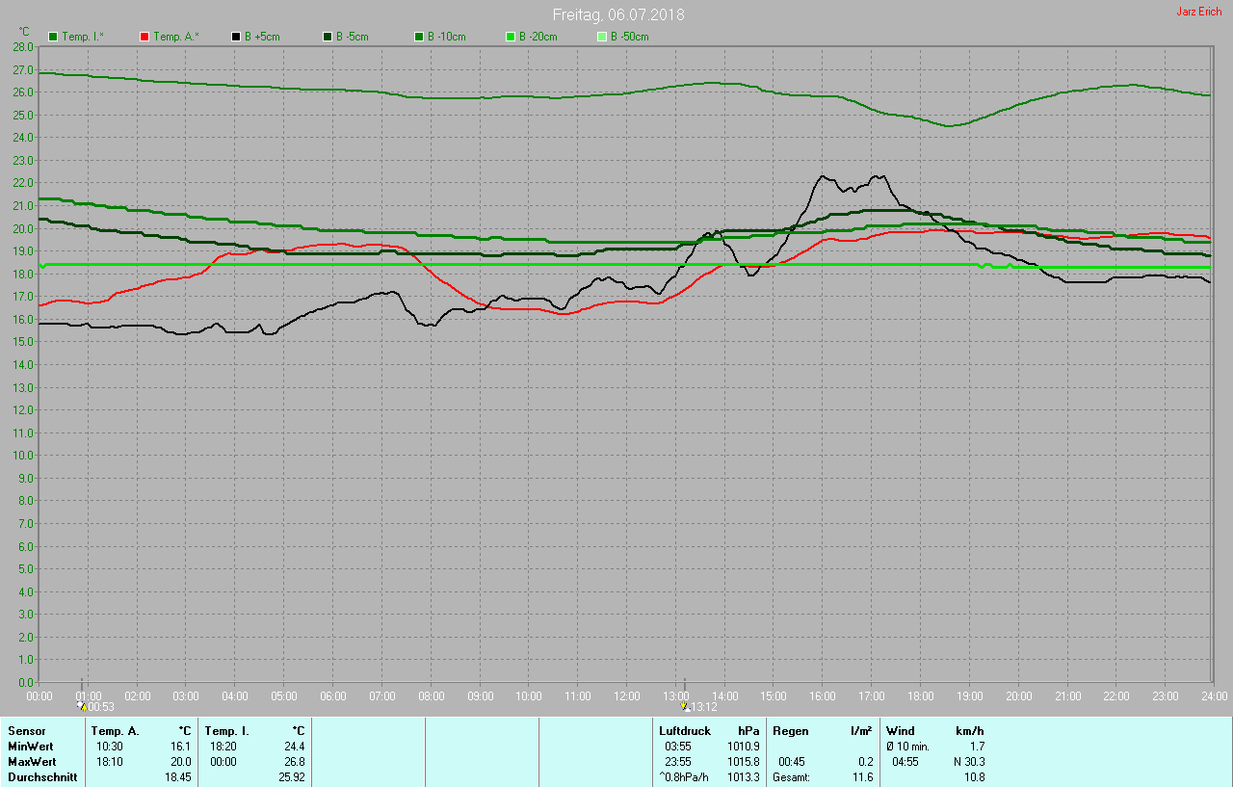The image size is (1233, 787).
Task: Click the "Temp. A." column header in the table
Action: (116, 731)
